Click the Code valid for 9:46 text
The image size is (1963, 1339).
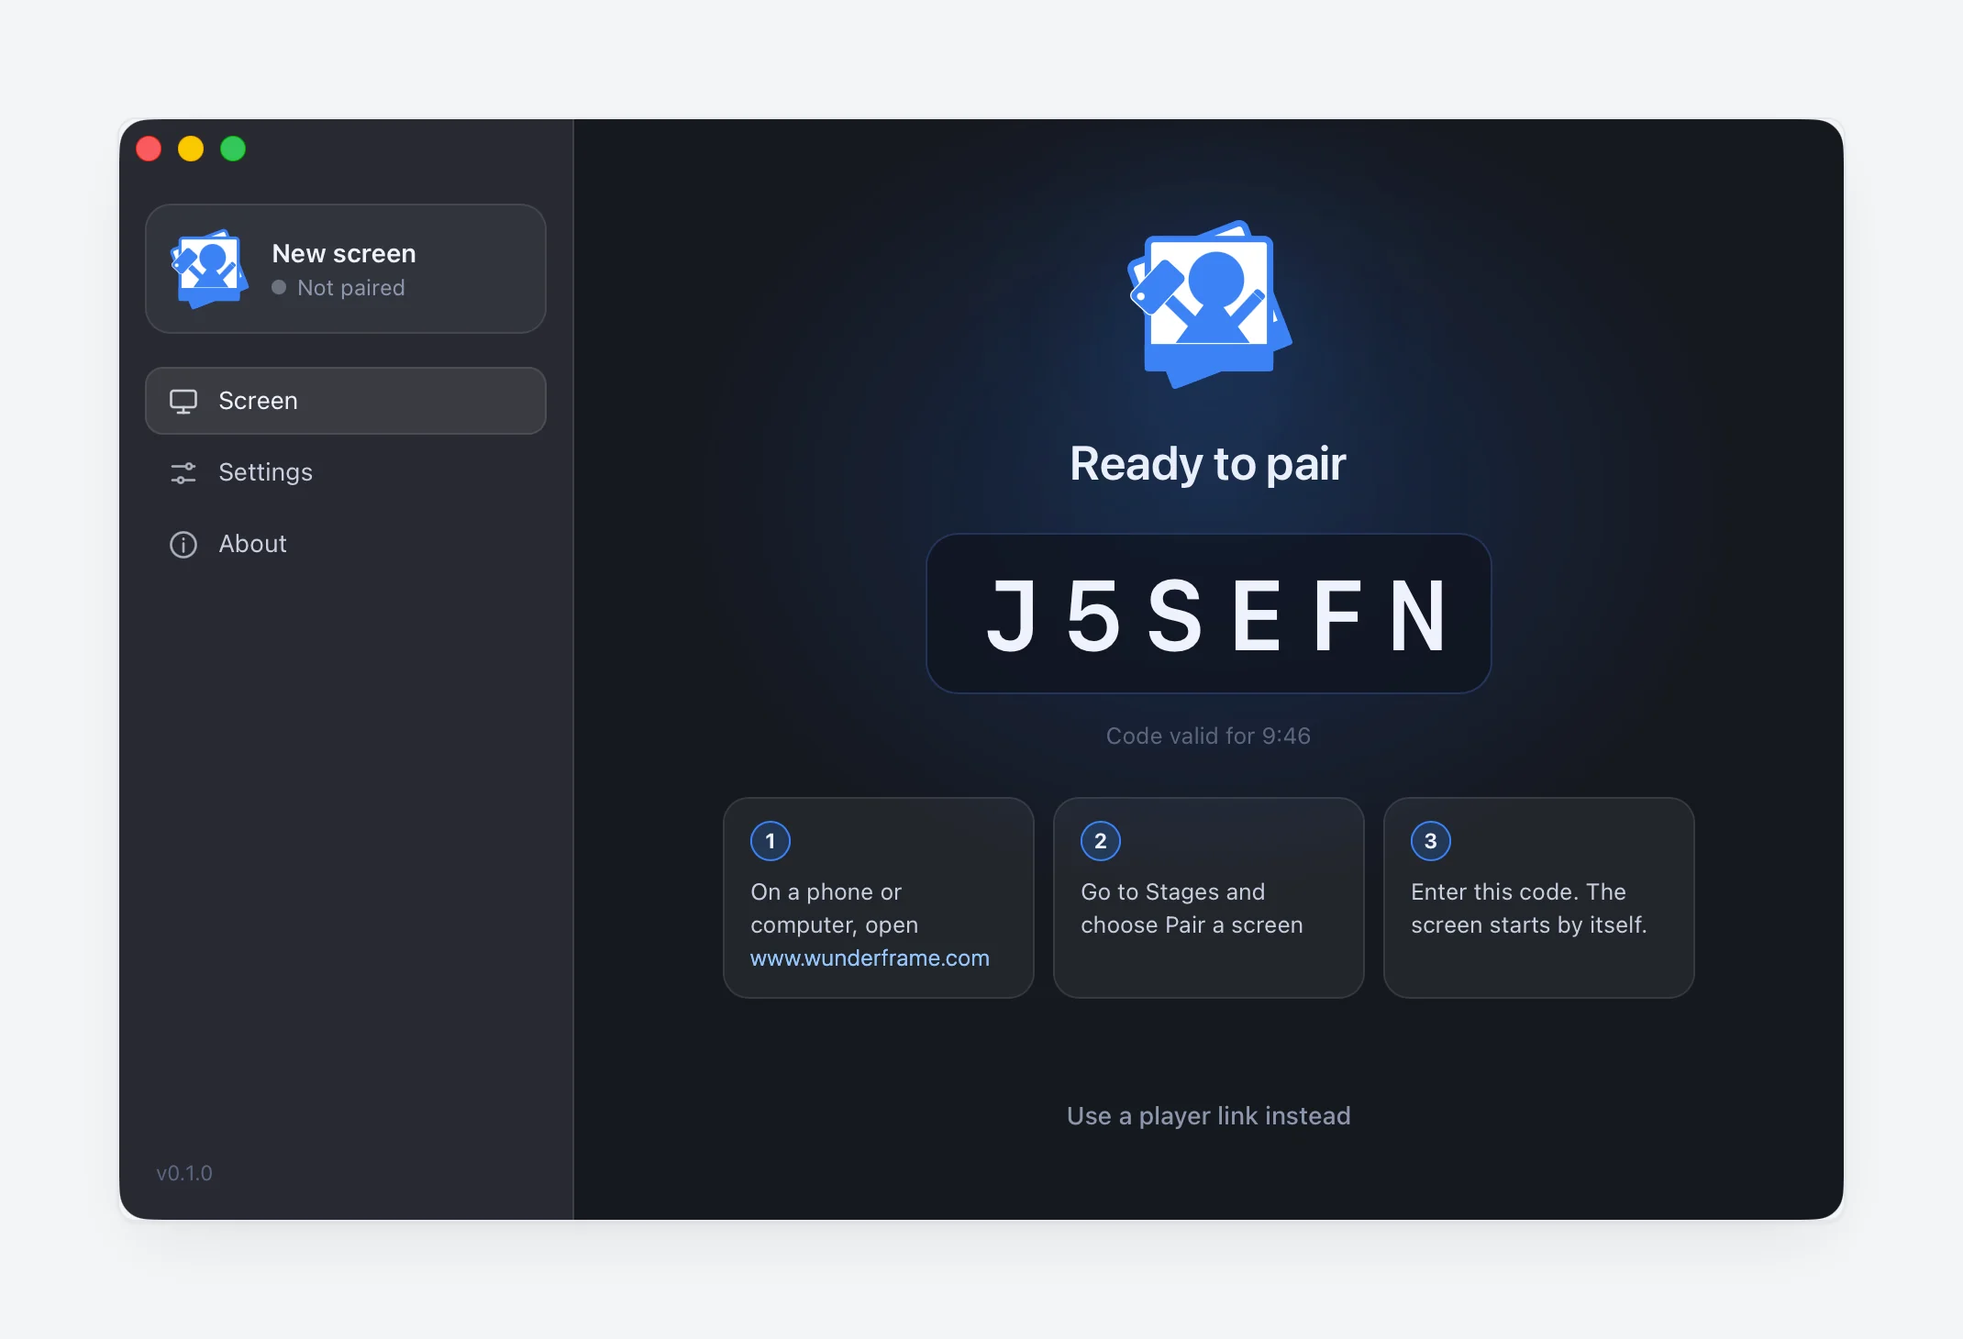1209,736
